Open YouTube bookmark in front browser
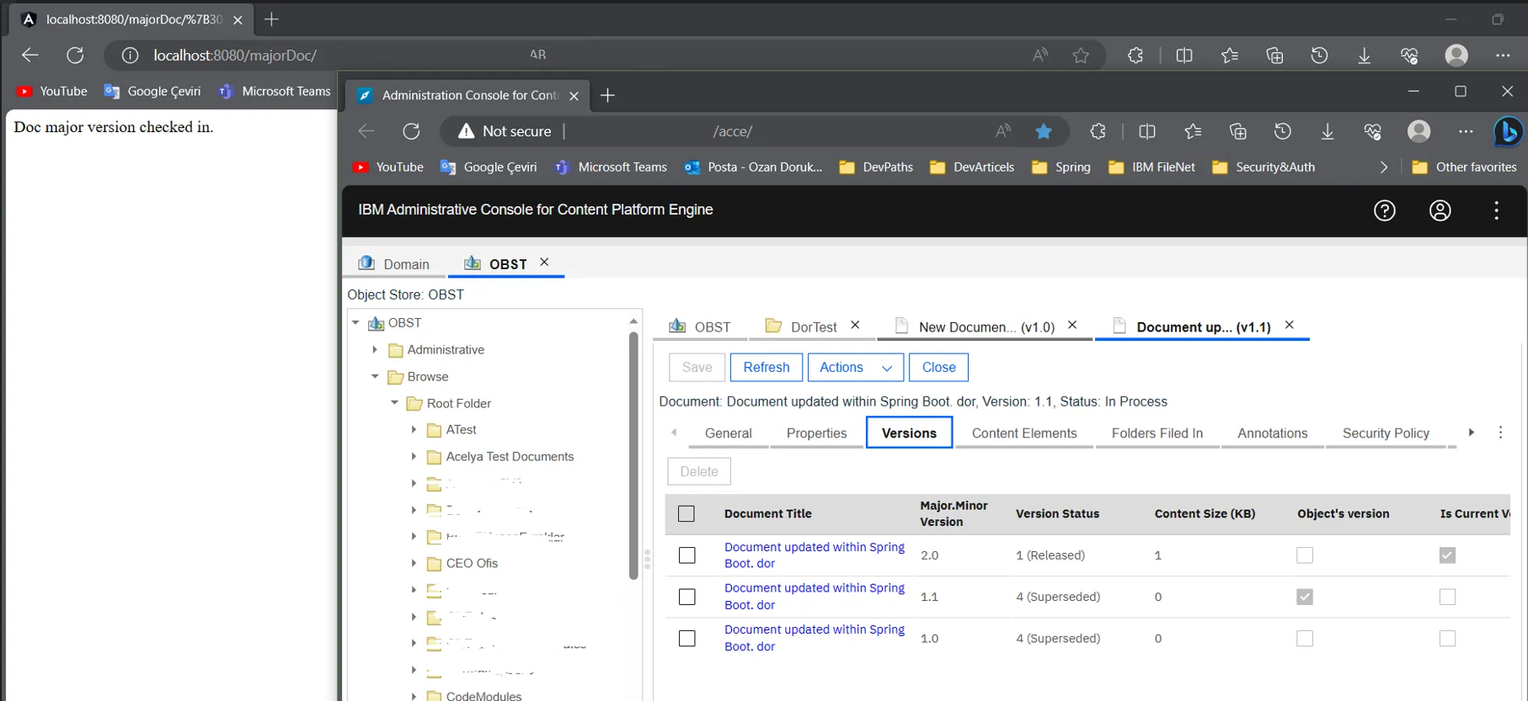Viewport: 1528px width, 701px height. [x=388, y=167]
